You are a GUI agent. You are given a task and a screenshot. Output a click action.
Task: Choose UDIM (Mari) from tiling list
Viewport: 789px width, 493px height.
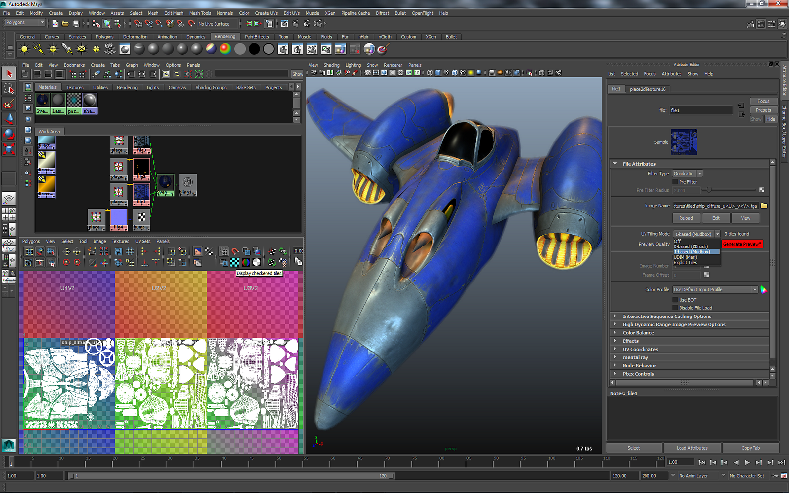(x=685, y=257)
